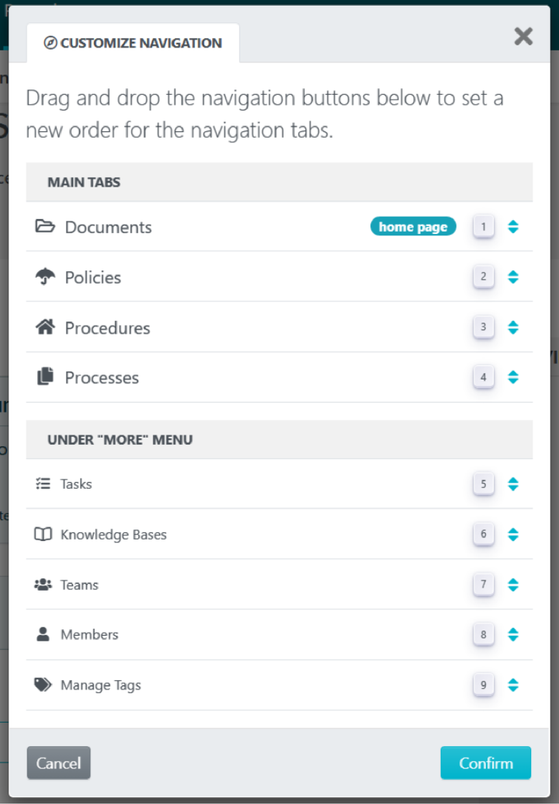Select the Procedures navigation item

pos(107,328)
